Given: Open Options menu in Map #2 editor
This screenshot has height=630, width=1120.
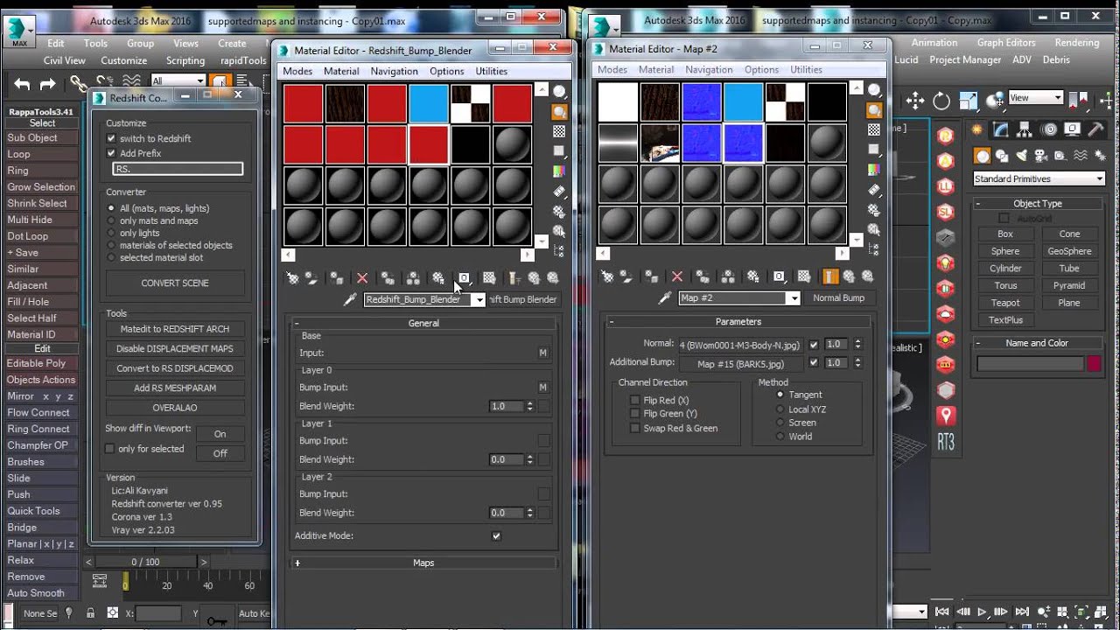Looking at the screenshot, I should (761, 70).
